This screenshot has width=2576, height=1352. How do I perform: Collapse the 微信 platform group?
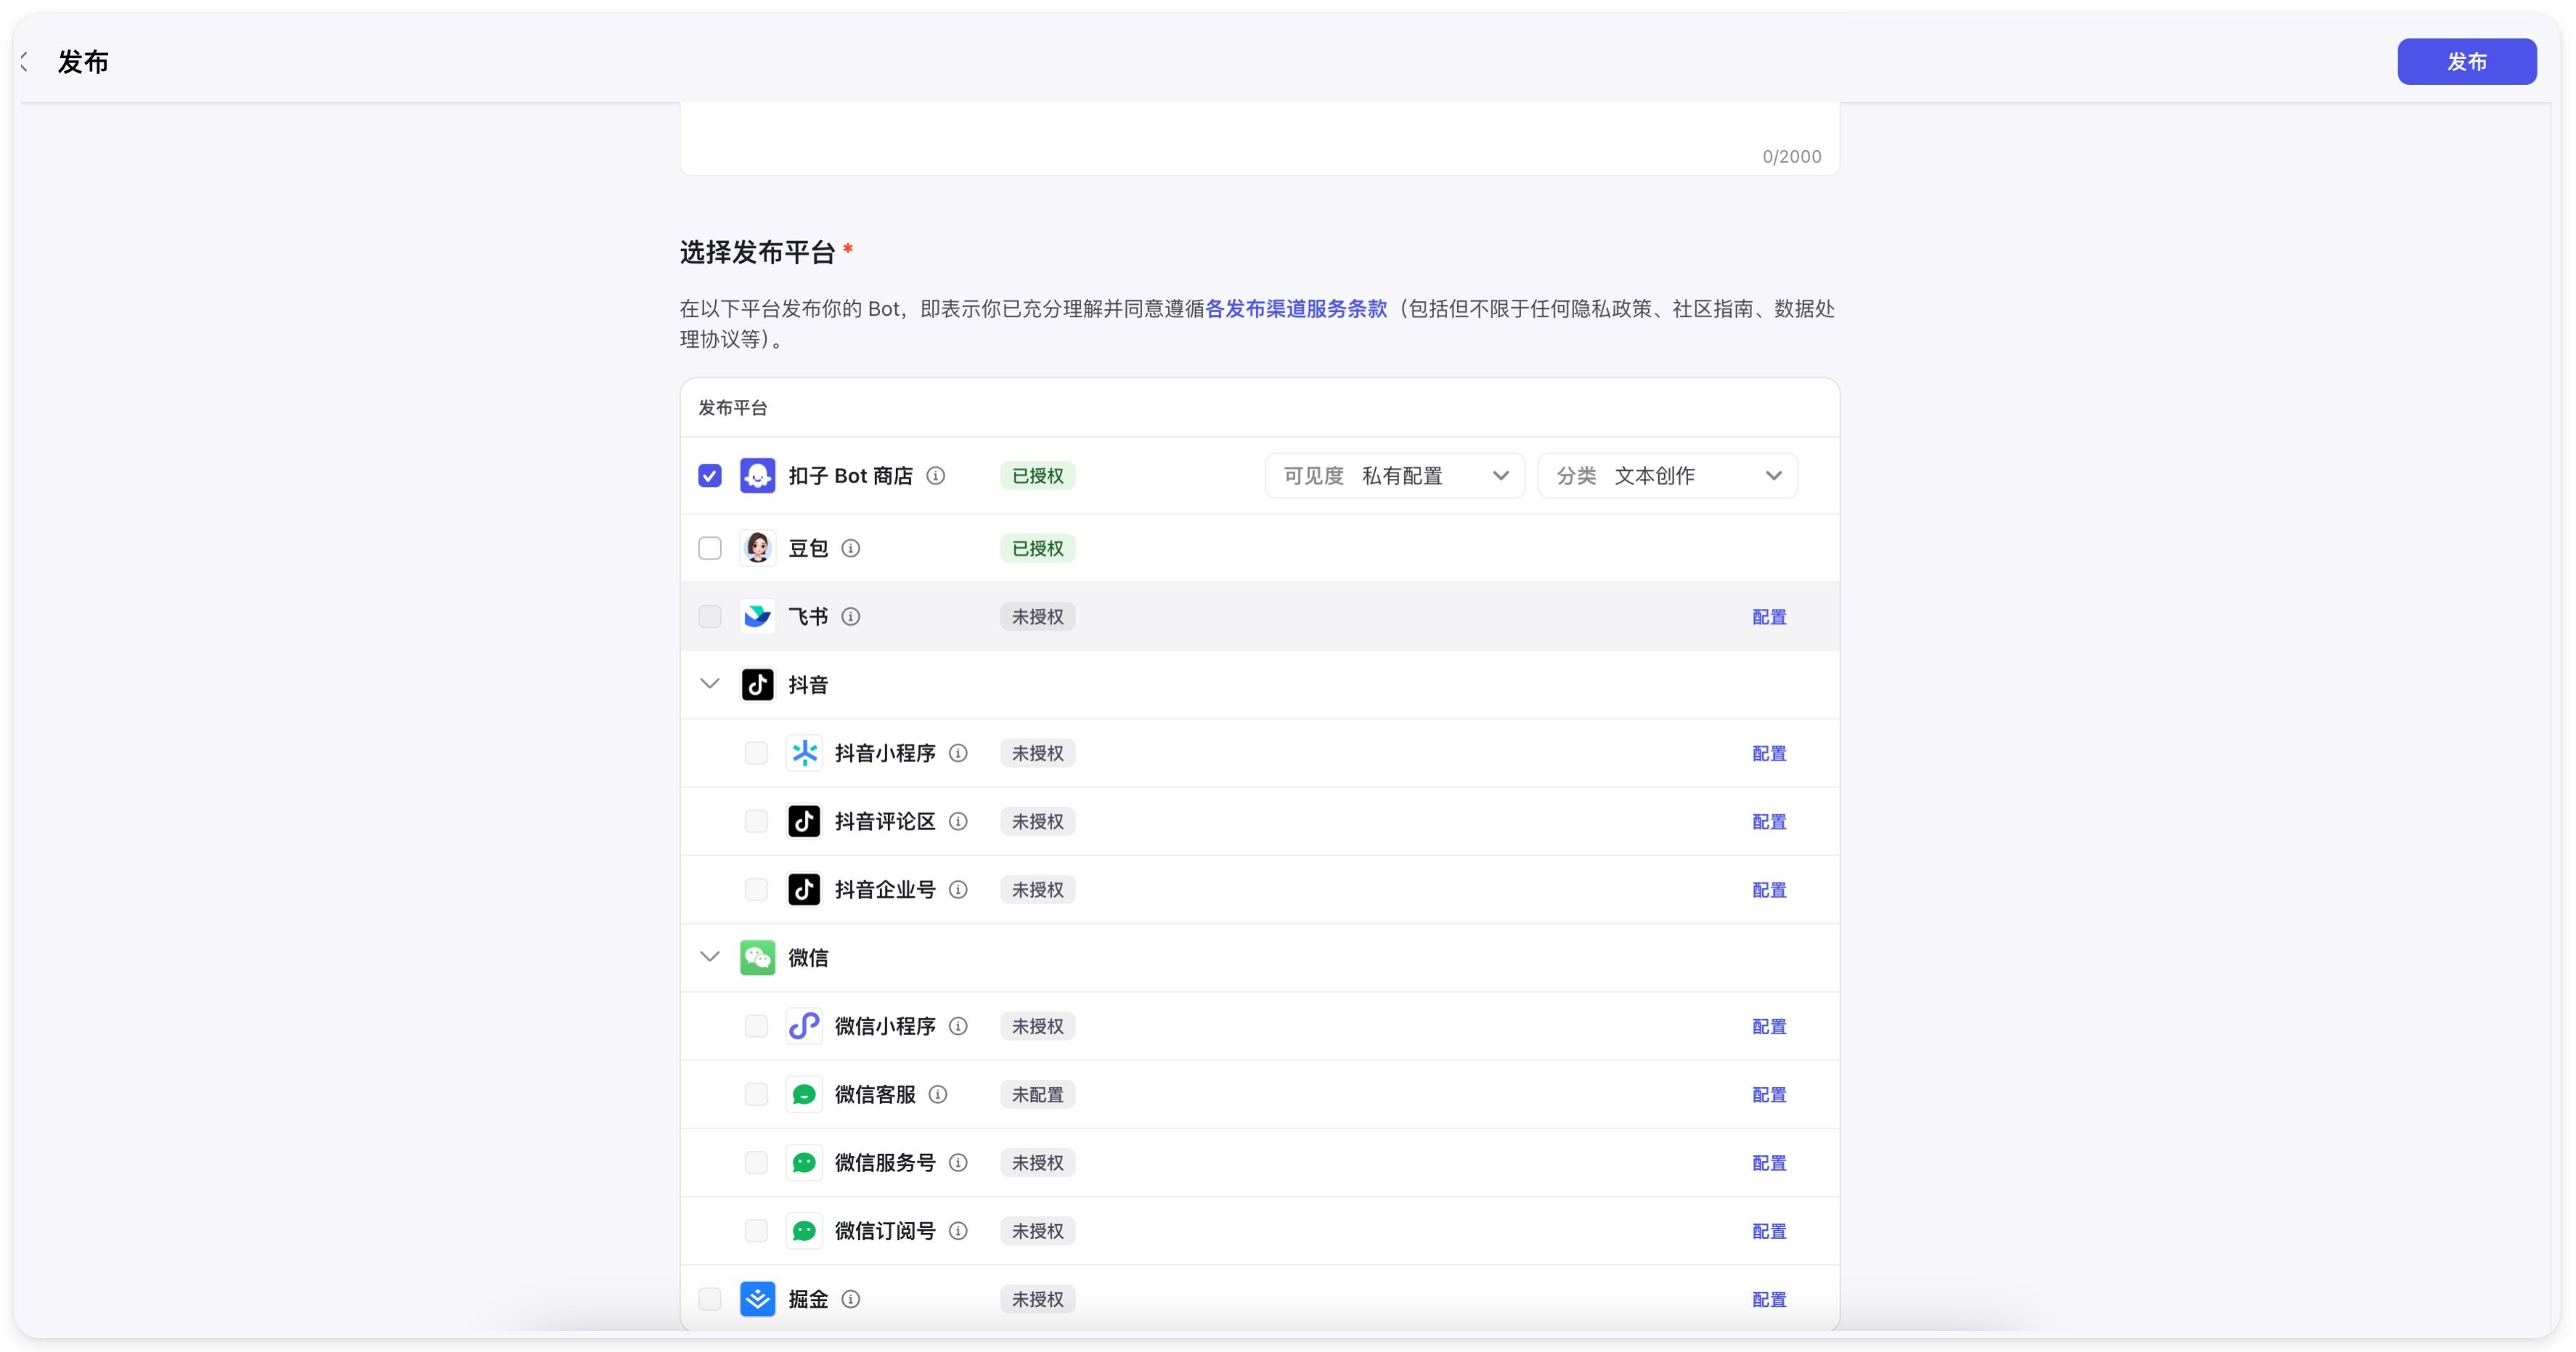pos(710,957)
